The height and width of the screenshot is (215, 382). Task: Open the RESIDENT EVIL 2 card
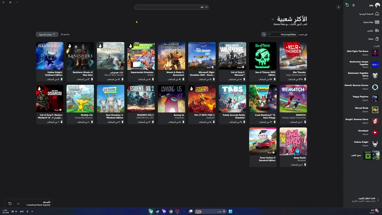pyautogui.click(x=141, y=104)
